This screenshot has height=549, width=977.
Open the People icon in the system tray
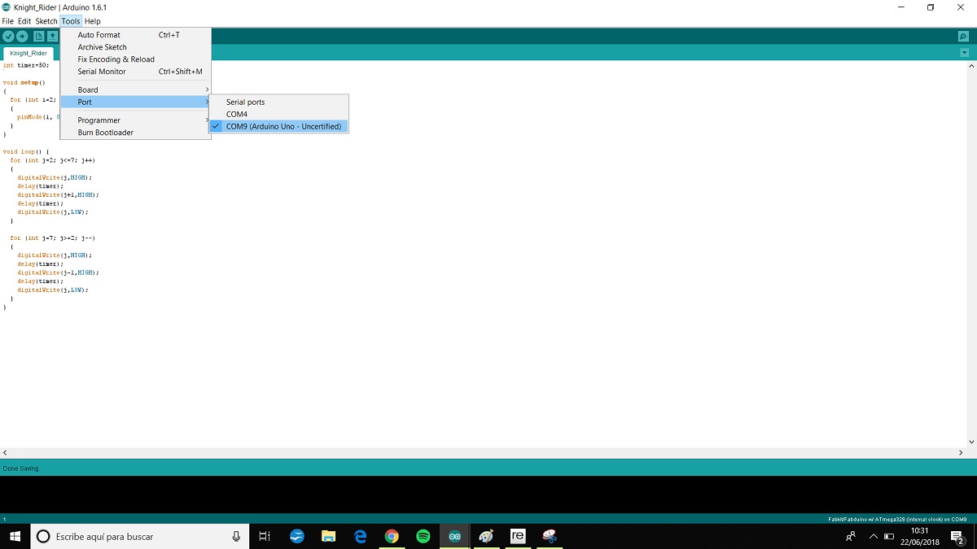tap(851, 536)
